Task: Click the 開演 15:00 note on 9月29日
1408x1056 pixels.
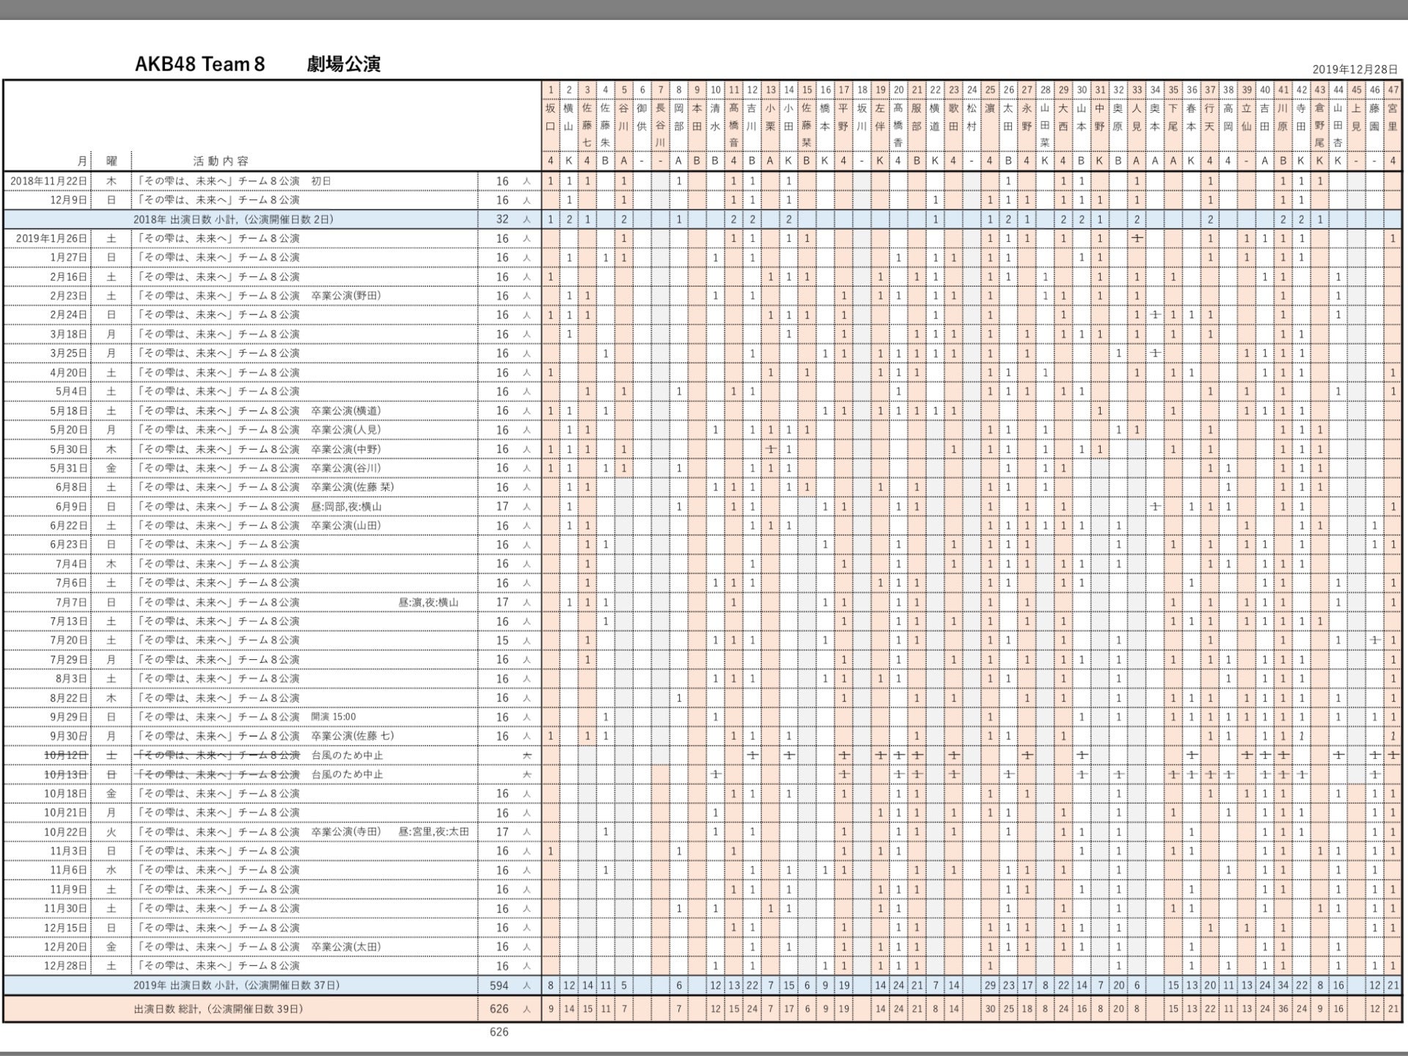Action: pos(334,717)
